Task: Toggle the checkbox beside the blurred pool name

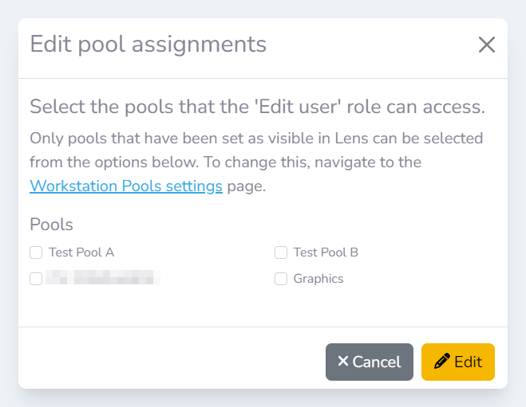Action: [36, 279]
